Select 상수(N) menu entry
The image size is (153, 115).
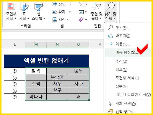[128, 86]
